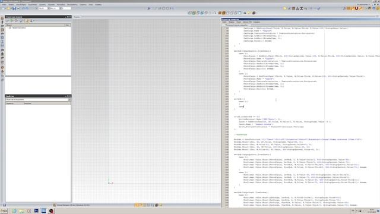The image size is (380, 214).
Task: Click the red-black round app on taskbar
Action: [51, 211]
